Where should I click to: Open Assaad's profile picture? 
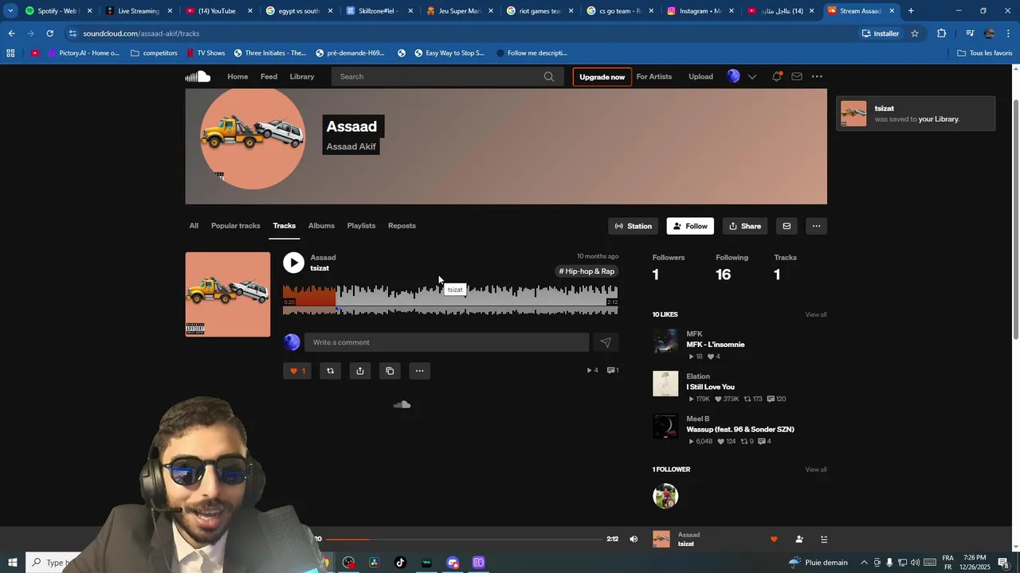click(252, 139)
